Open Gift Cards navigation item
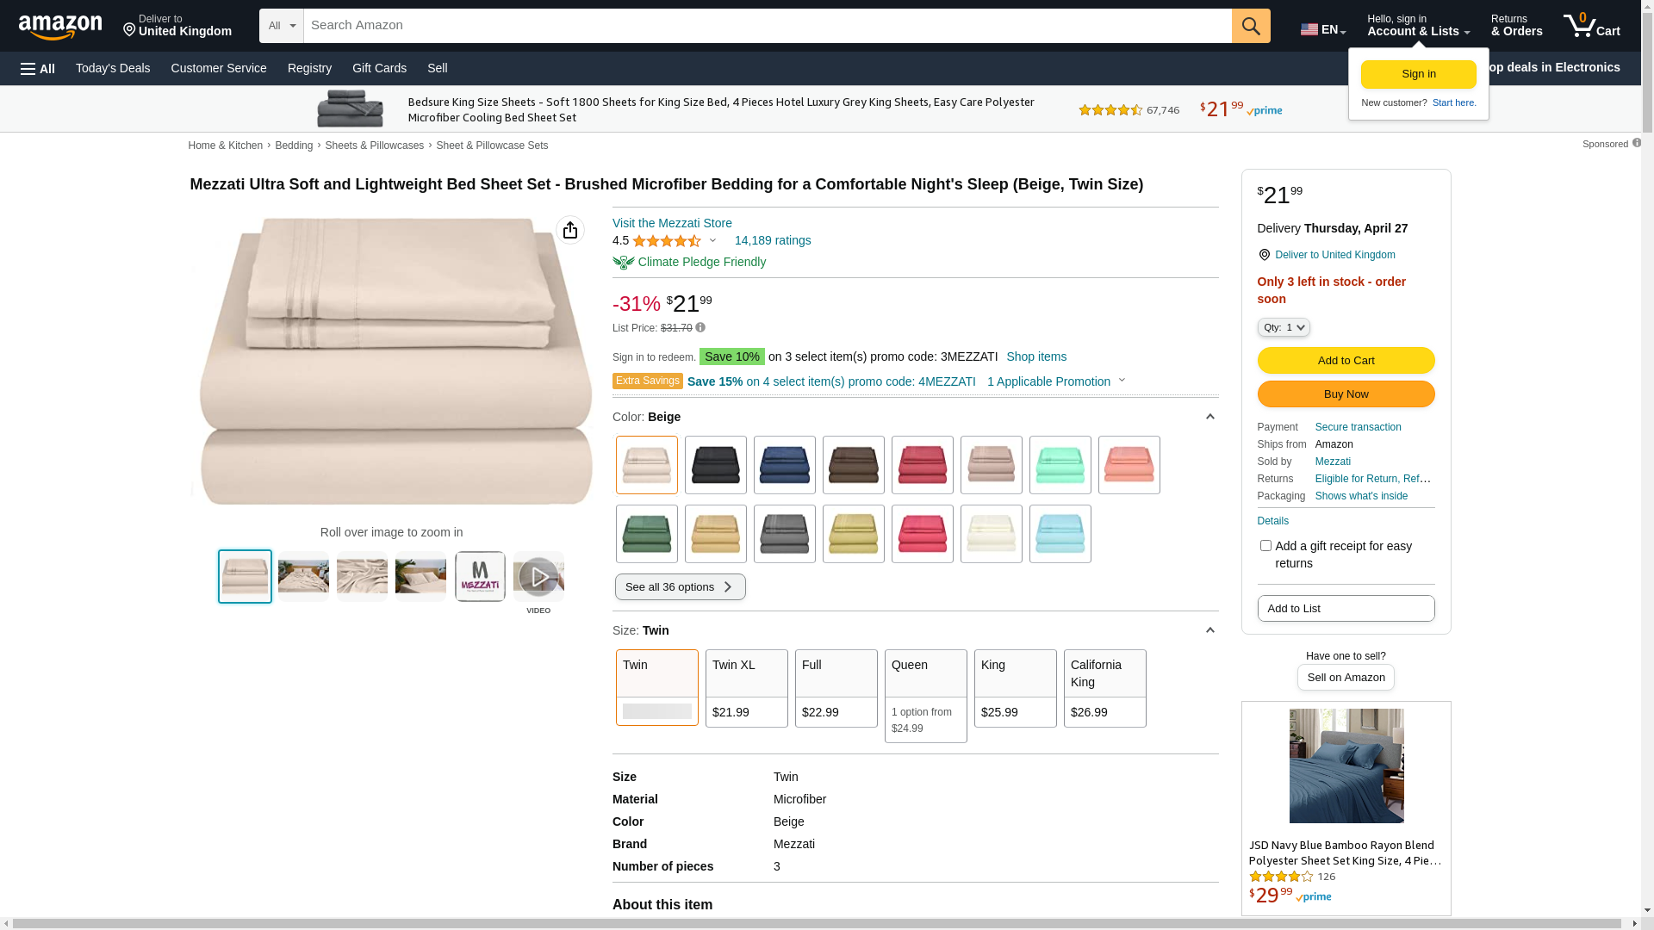 tap(379, 68)
